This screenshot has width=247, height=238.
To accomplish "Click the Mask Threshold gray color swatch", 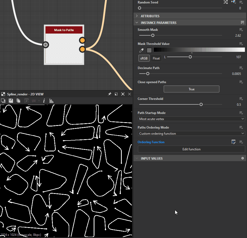I will [149, 50].
